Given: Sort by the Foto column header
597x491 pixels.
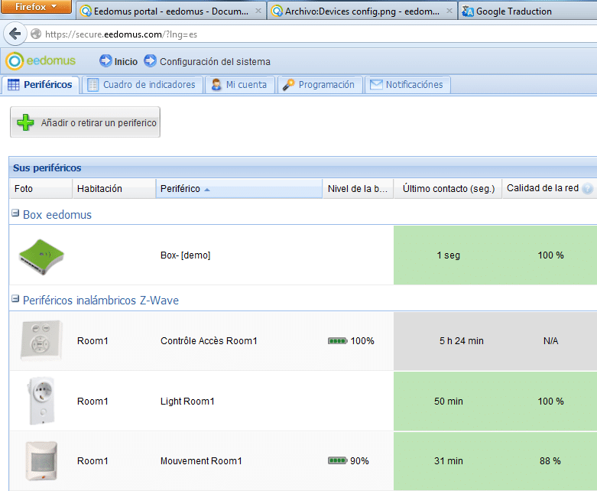Looking at the screenshot, I should [41, 189].
